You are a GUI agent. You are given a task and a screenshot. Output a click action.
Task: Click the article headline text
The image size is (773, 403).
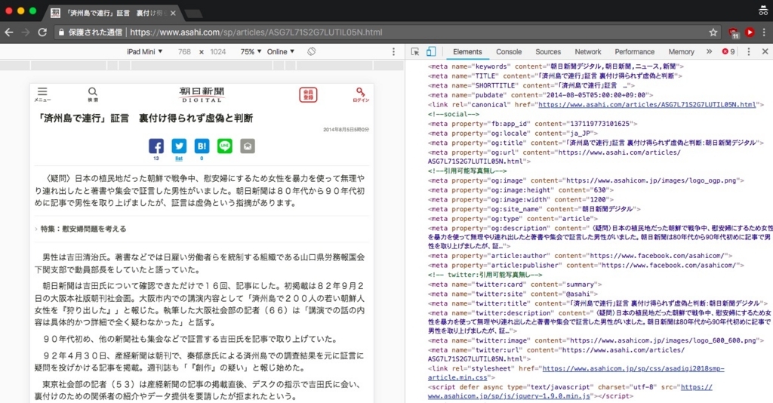(x=146, y=118)
